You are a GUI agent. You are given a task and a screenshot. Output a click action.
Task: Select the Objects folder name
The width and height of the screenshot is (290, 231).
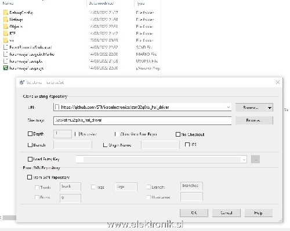[x=16, y=27]
